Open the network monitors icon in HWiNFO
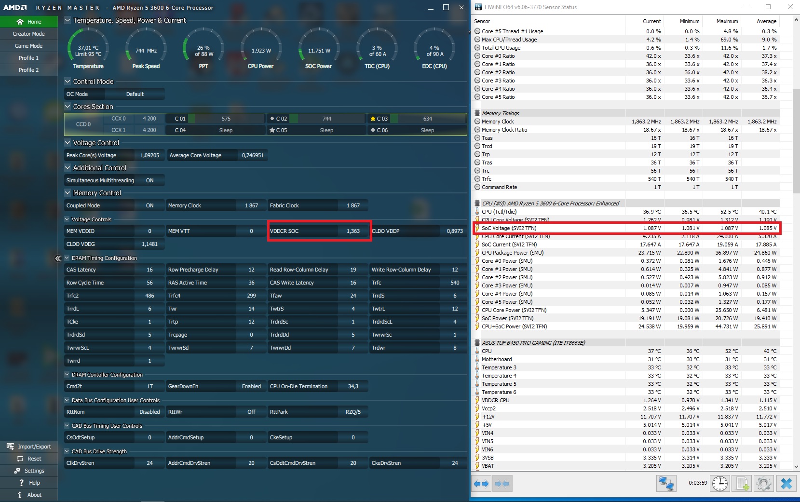 [667, 483]
